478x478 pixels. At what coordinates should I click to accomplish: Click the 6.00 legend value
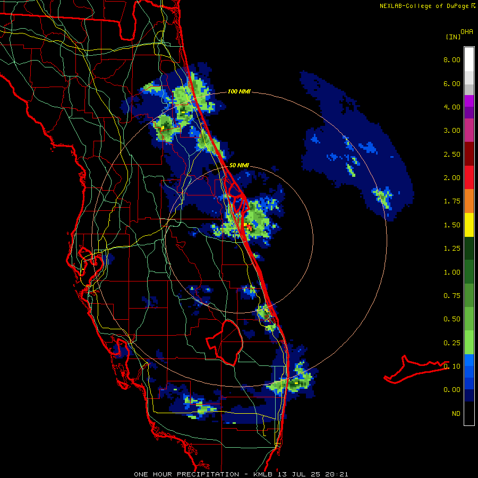(452, 83)
